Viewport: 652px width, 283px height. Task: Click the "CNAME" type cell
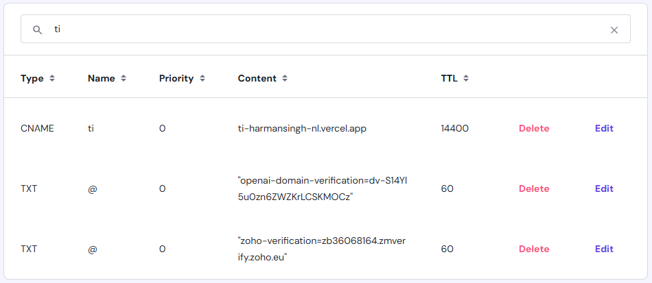point(38,129)
